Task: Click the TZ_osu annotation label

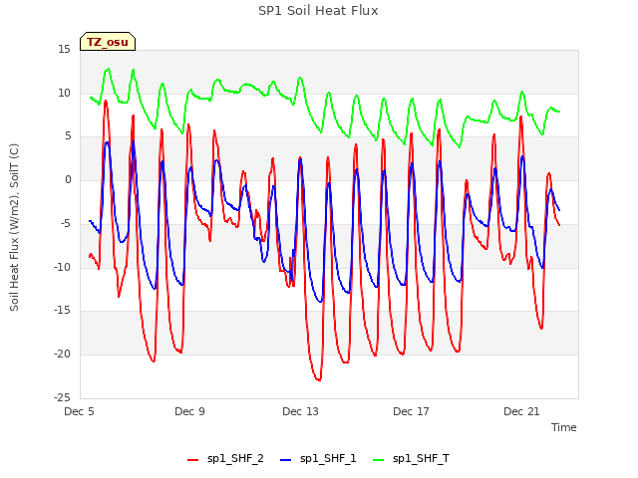Action: click(x=108, y=42)
